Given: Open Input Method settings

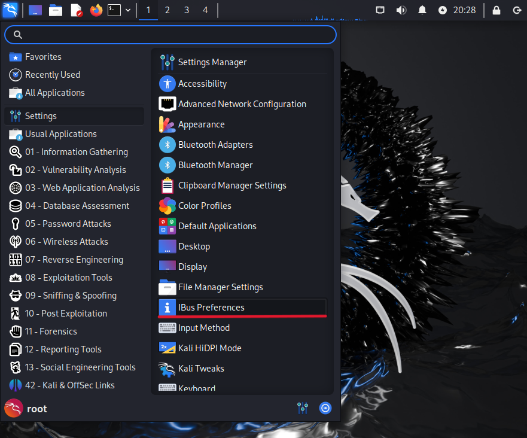Looking at the screenshot, I should pyautogui.click(x=242, y=328).
